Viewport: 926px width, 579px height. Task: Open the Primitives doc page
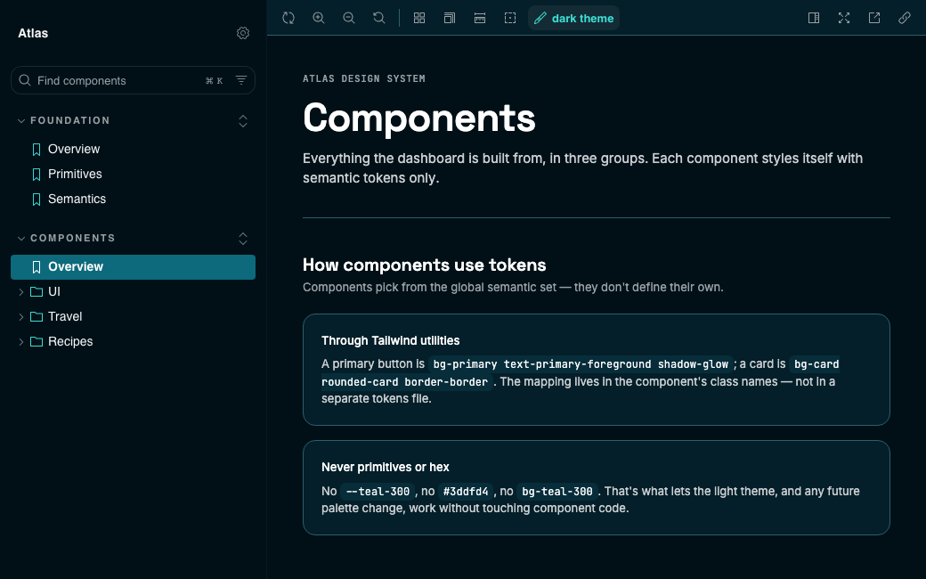click(75, 174)
